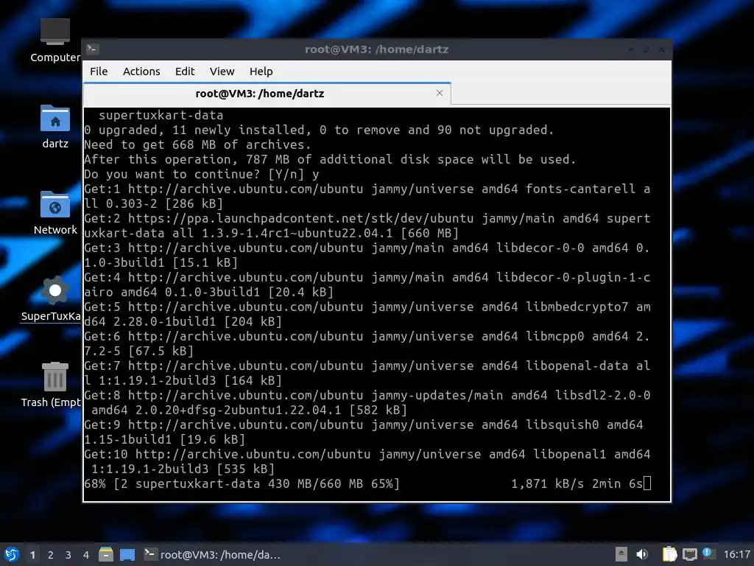
Task: Close the terminal window
Action: point(662,49)
